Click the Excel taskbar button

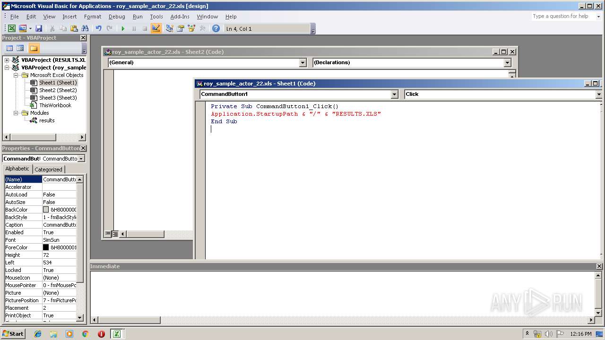tap(116, 334)
